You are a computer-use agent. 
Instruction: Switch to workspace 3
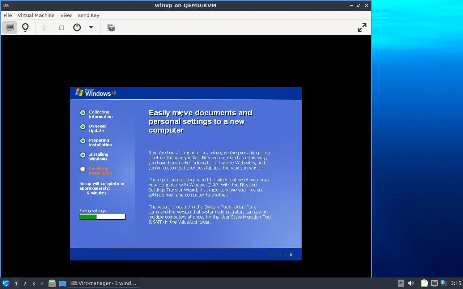point(33,284)
